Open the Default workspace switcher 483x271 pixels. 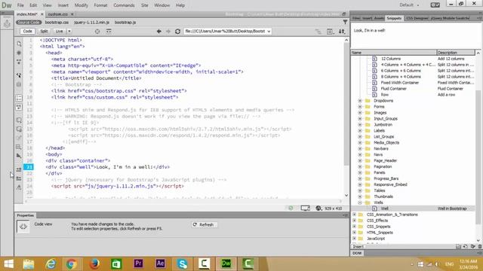409,5
